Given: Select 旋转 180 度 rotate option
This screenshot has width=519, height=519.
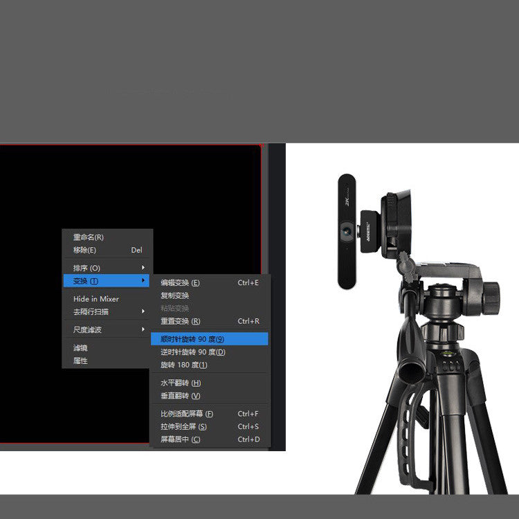Looking at the screenshot, I should 184,365.
